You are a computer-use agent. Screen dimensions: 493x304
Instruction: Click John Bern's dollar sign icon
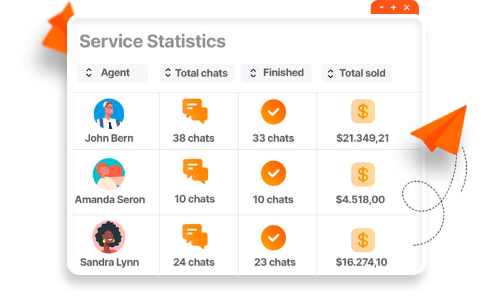(x=363, y=111)
